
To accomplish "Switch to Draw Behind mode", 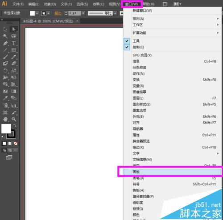I will [10, 150].
